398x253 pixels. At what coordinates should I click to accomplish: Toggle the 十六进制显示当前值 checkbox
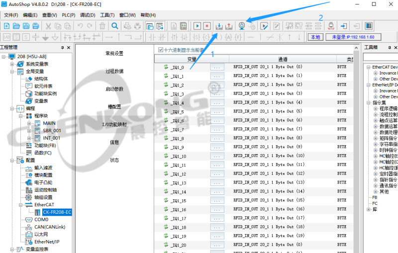click(x=160, y=50)
